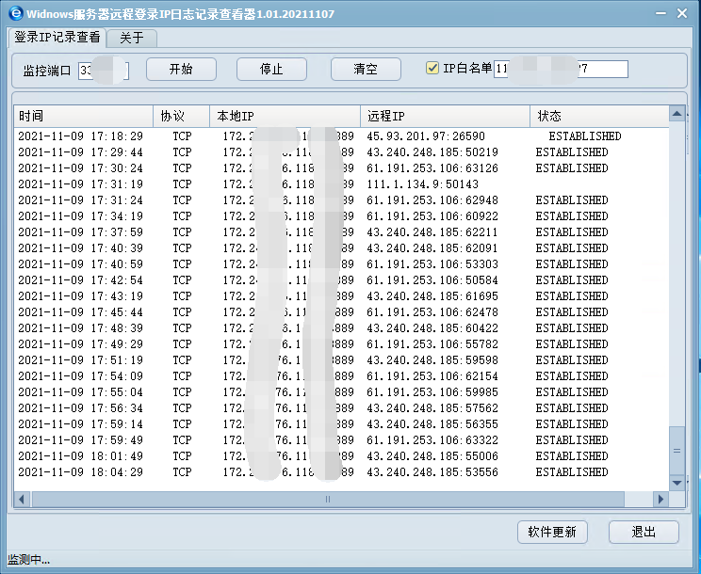This screenshot has width=701, height=574.
Task: Select remote IP 61.191.253.106:62478
Action: pos(432,312)
